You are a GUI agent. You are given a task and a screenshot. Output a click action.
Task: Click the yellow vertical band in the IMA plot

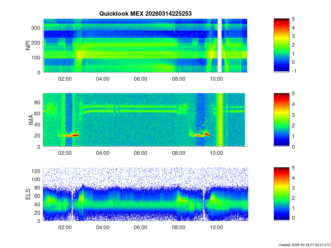(220, 120)
